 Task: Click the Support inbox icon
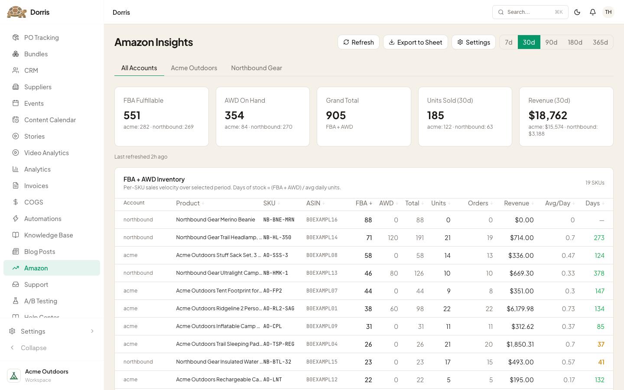(x=16, y=285)
